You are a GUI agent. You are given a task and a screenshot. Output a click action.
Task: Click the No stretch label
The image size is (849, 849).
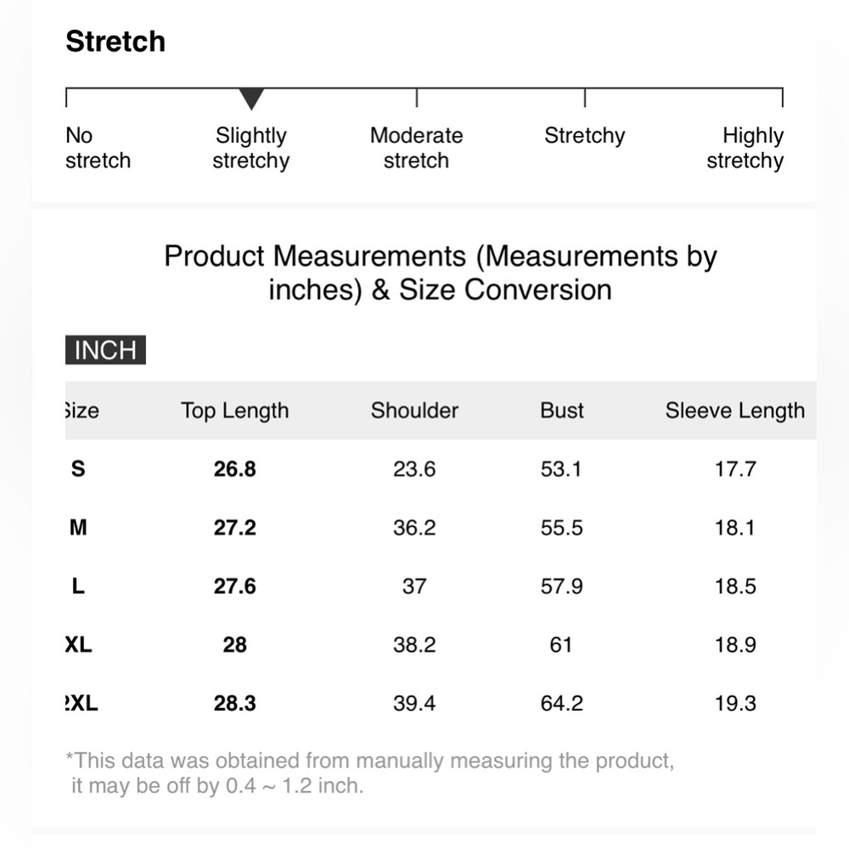(x=98, y=149)
